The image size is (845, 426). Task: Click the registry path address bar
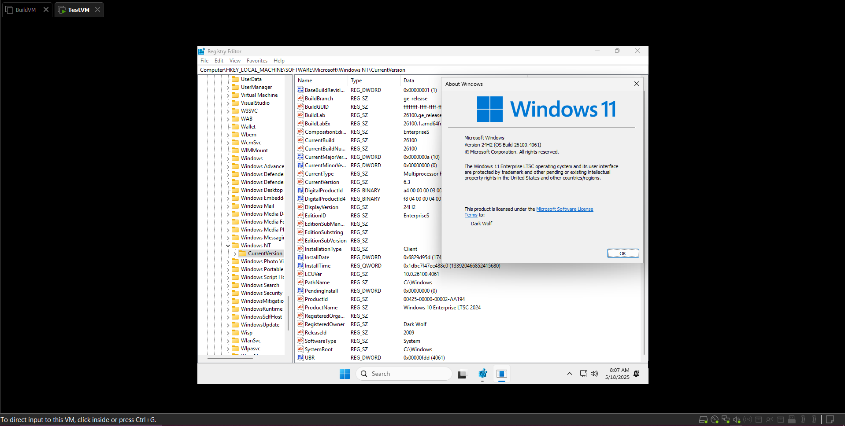tap(422, 70)
